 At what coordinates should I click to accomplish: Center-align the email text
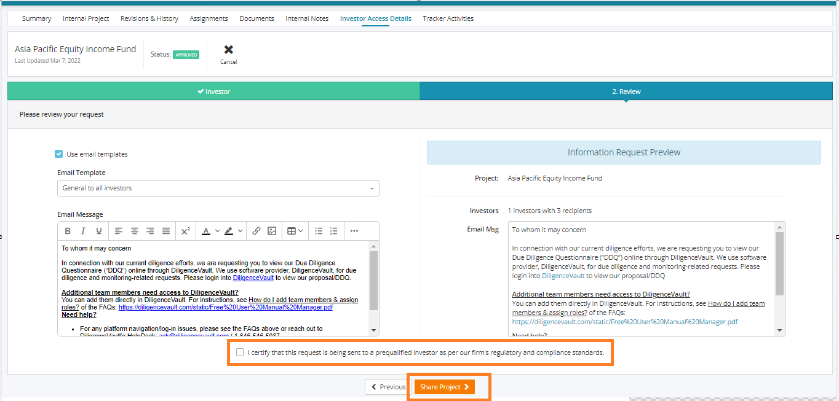coord(134,231)
